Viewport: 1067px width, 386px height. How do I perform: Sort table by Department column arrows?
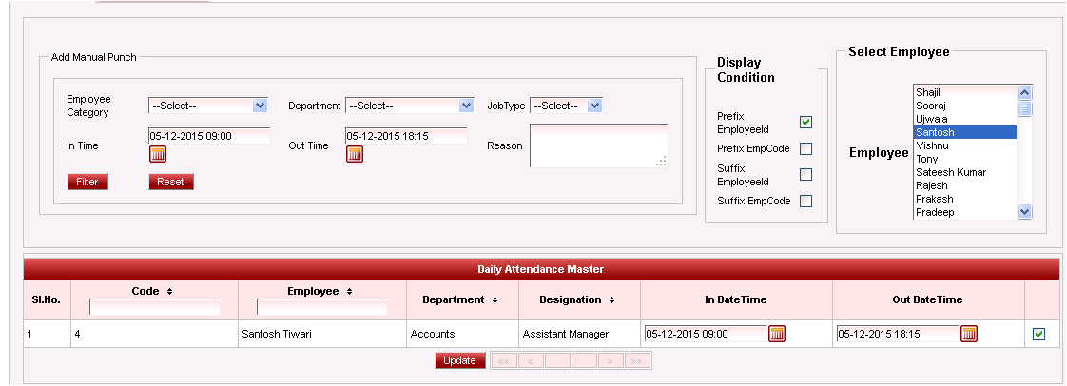[495, 300]
